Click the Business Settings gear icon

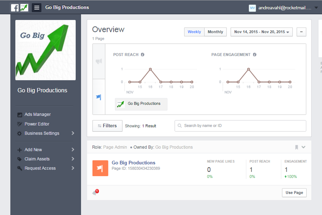19,133
